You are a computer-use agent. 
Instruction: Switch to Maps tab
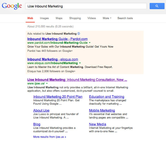coord(59,18)
